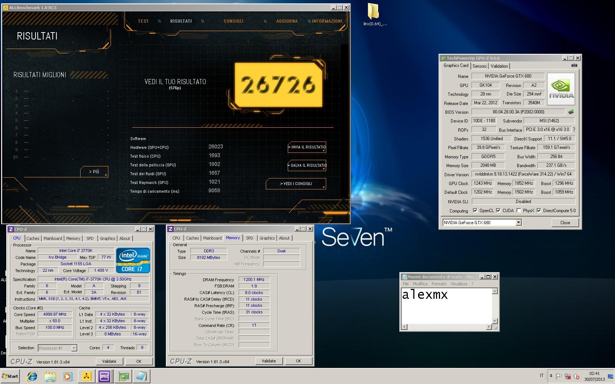Open the File menu in Notepad
615x384 pixels.
coord(406,284)
